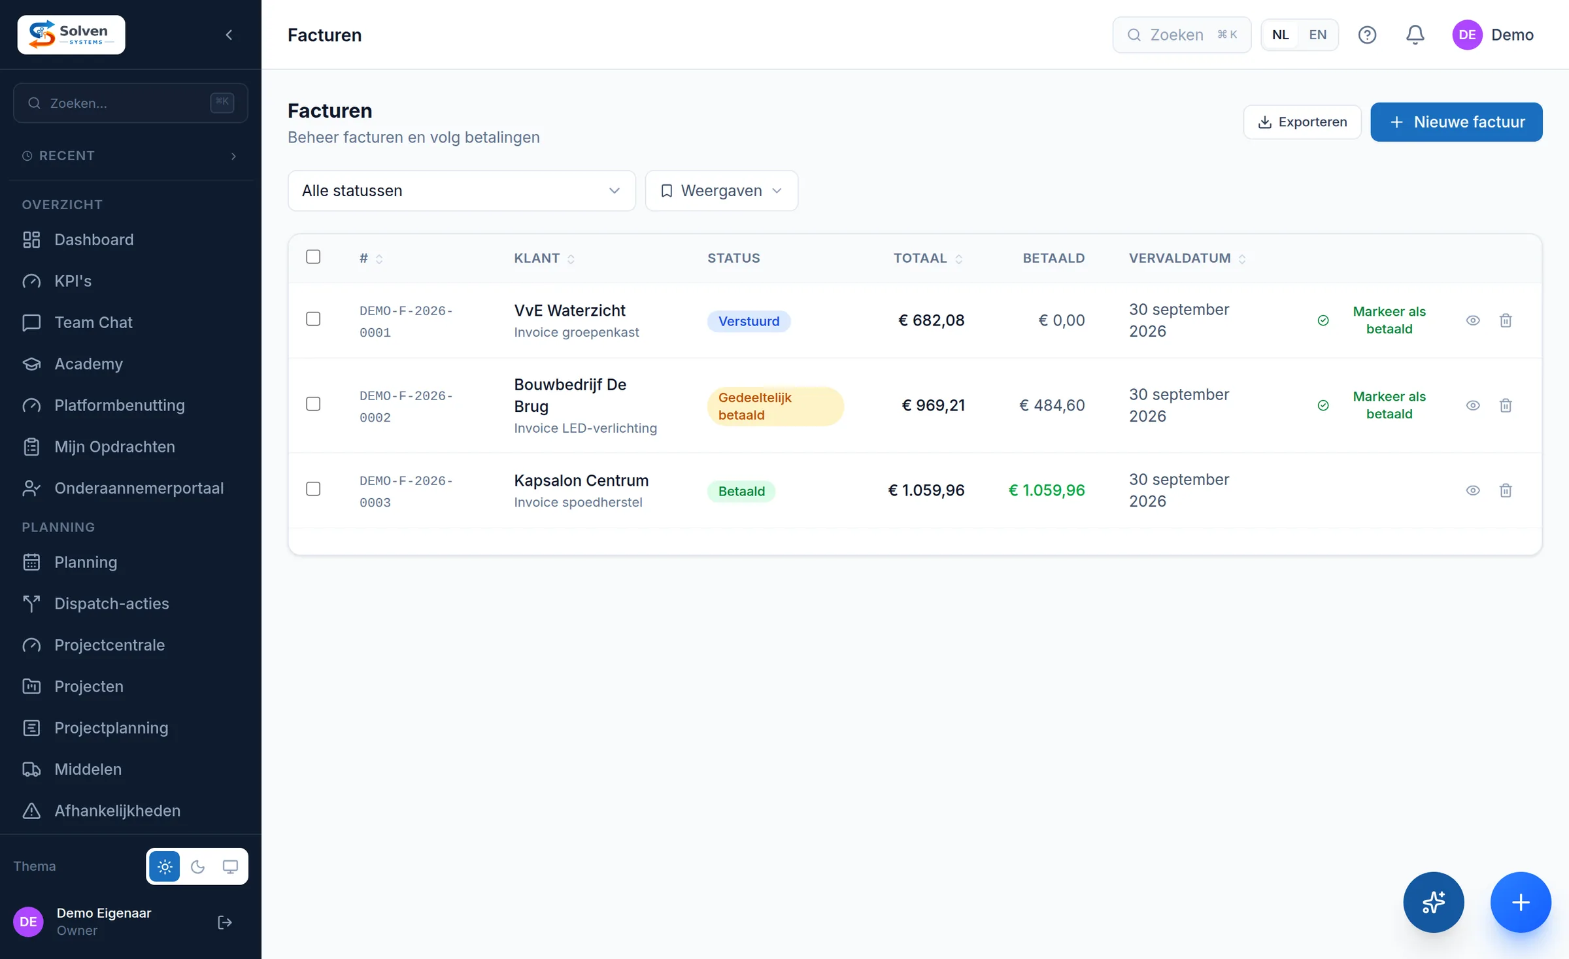Open KPI's in the sidebar
The height and width of the screenshot is (959, 1569).
tap(130, 281)
